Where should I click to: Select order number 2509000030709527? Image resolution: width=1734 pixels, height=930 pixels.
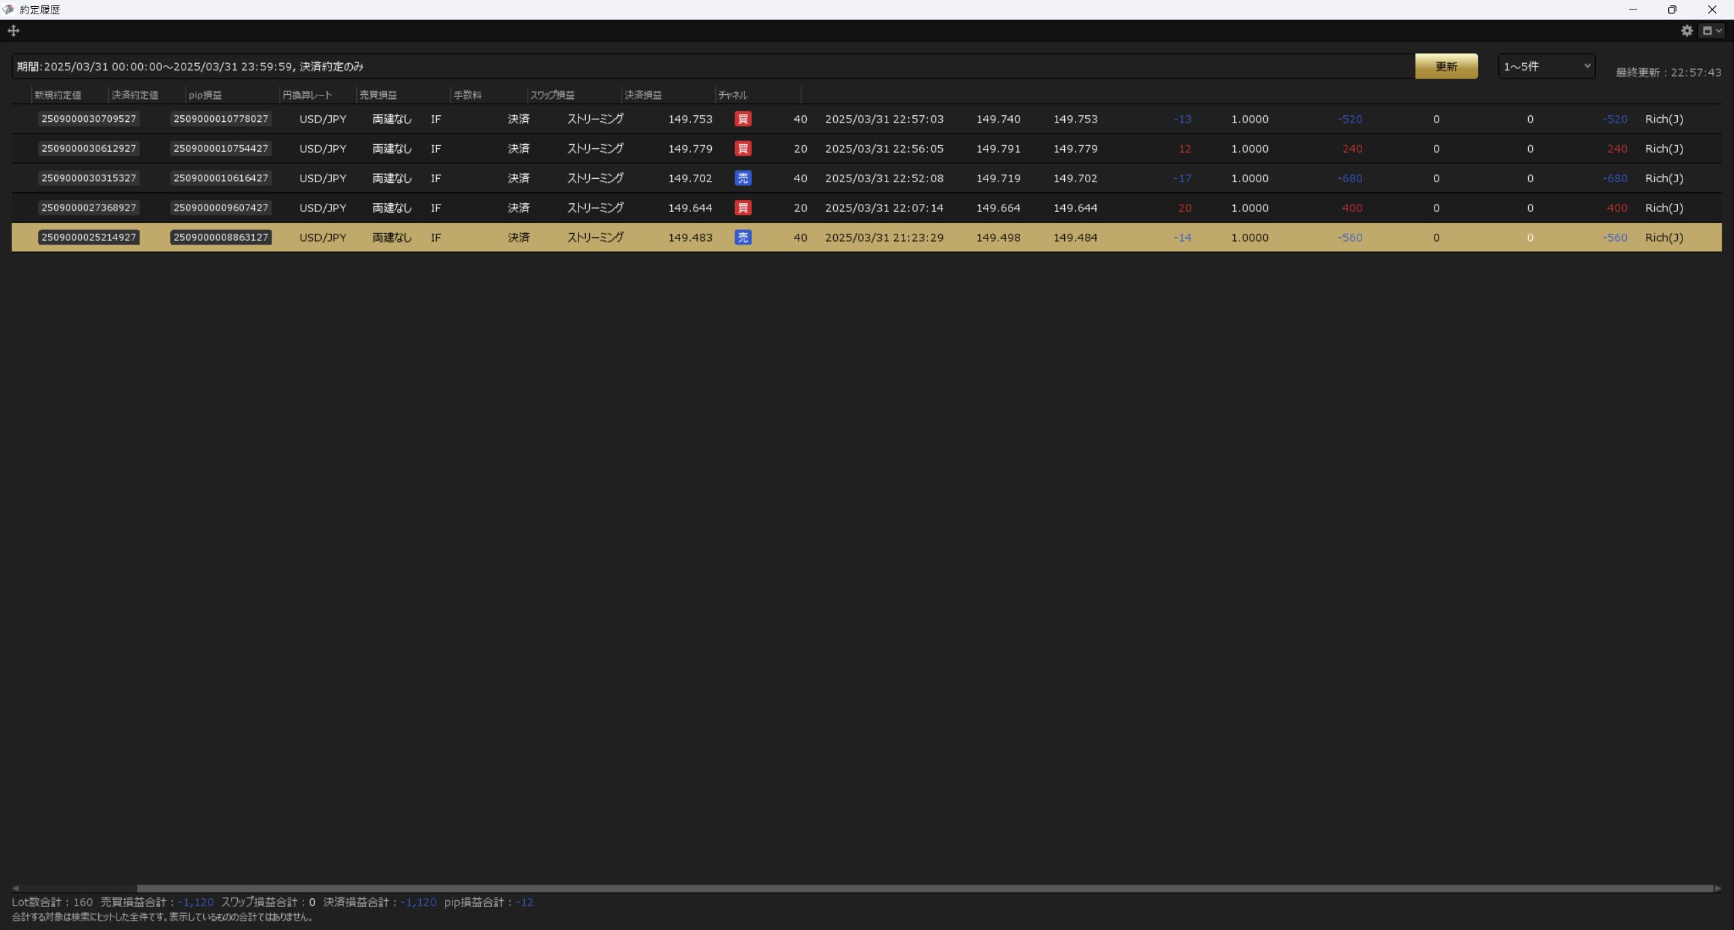point(89,119)
